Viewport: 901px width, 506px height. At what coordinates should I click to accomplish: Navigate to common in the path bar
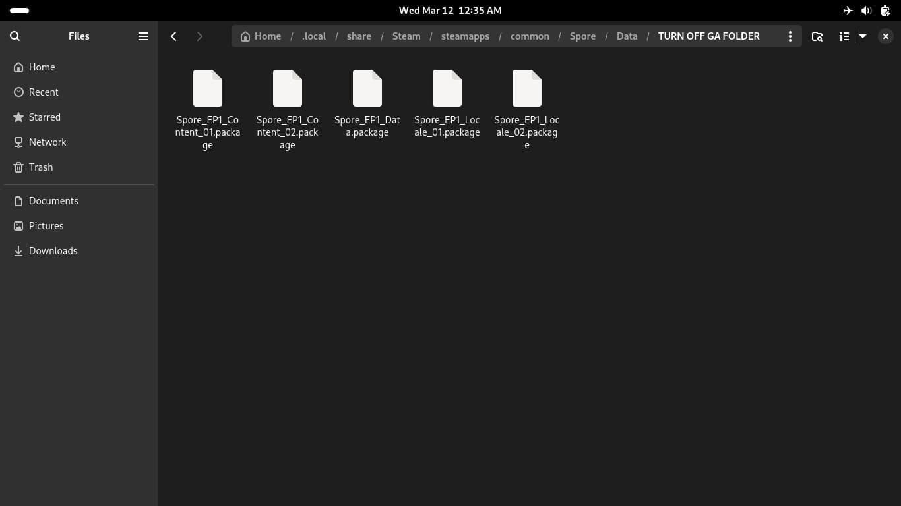[x=530, y=36]
